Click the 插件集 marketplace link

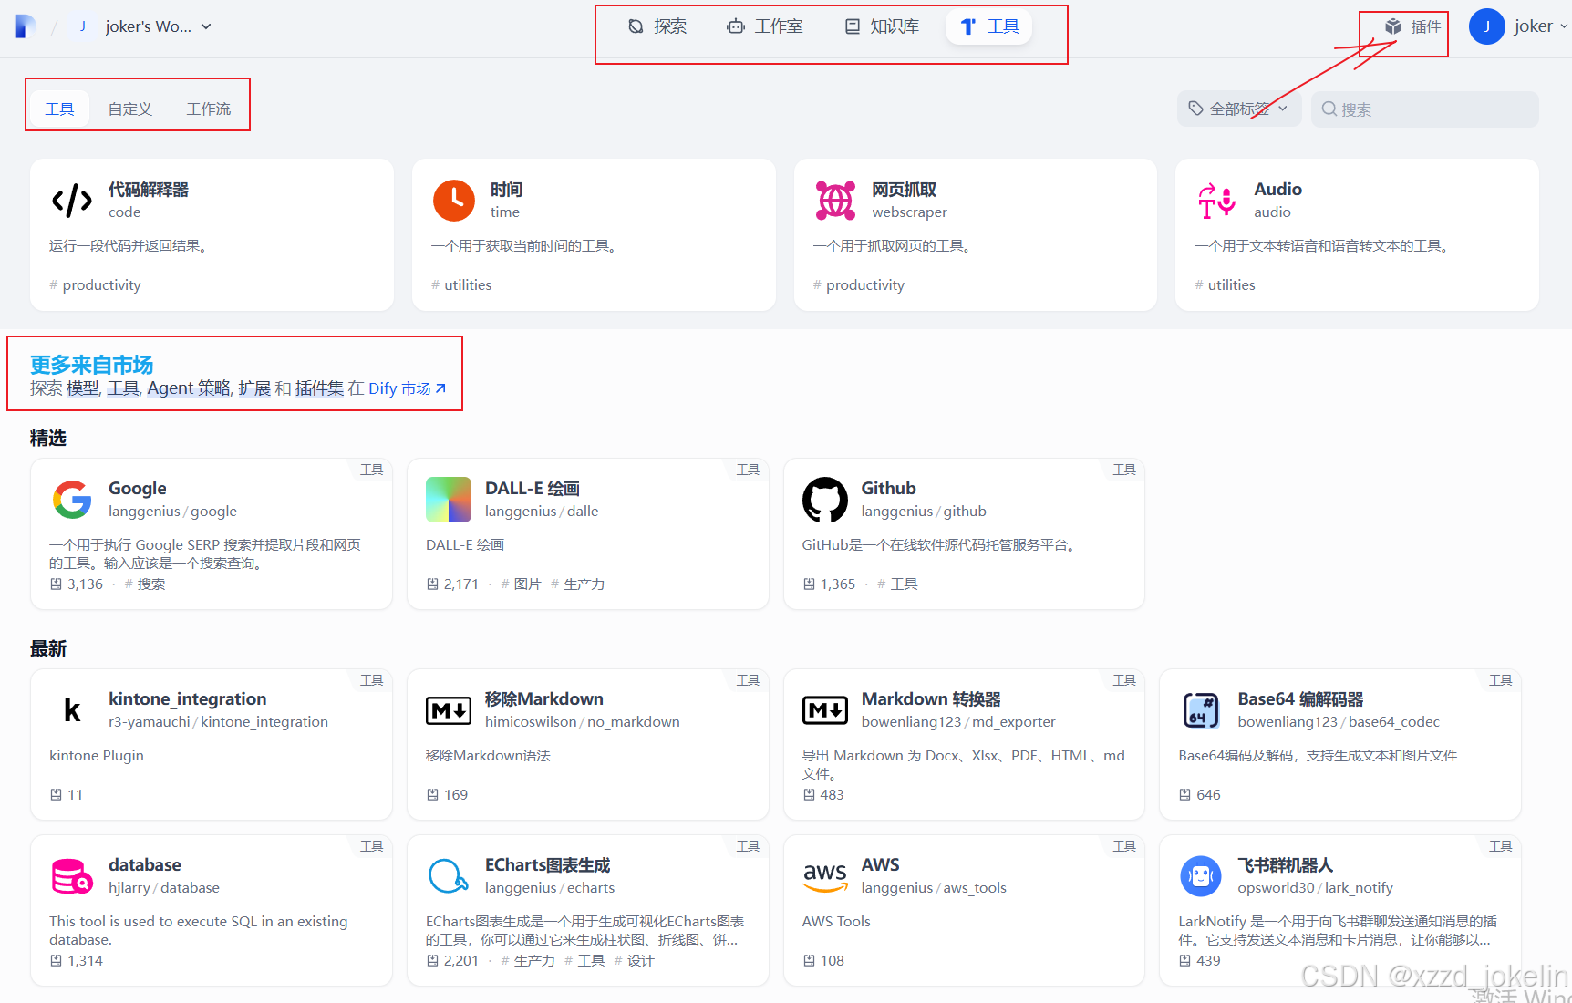click(x=319, y=388)
